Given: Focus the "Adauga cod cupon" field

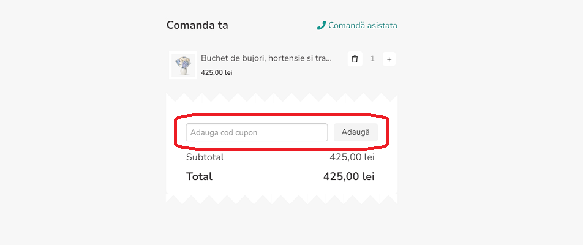Looking at the screenshot, I should (257, 132).
